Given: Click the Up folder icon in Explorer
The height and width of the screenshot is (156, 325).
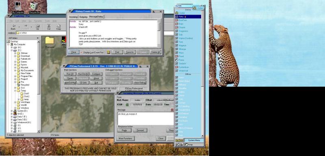Looking at the screenshot, I should pyautogui.click(x=37, y=27).
